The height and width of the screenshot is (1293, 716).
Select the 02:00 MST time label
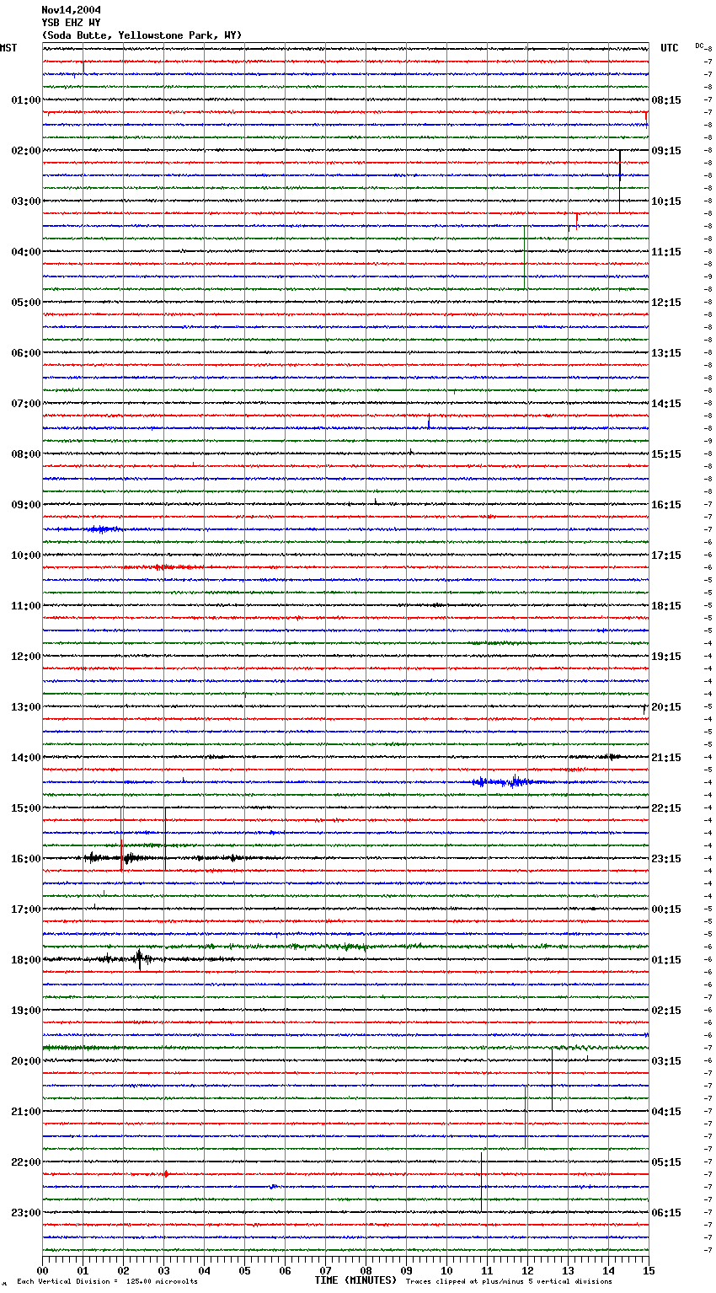click(26, 151)
